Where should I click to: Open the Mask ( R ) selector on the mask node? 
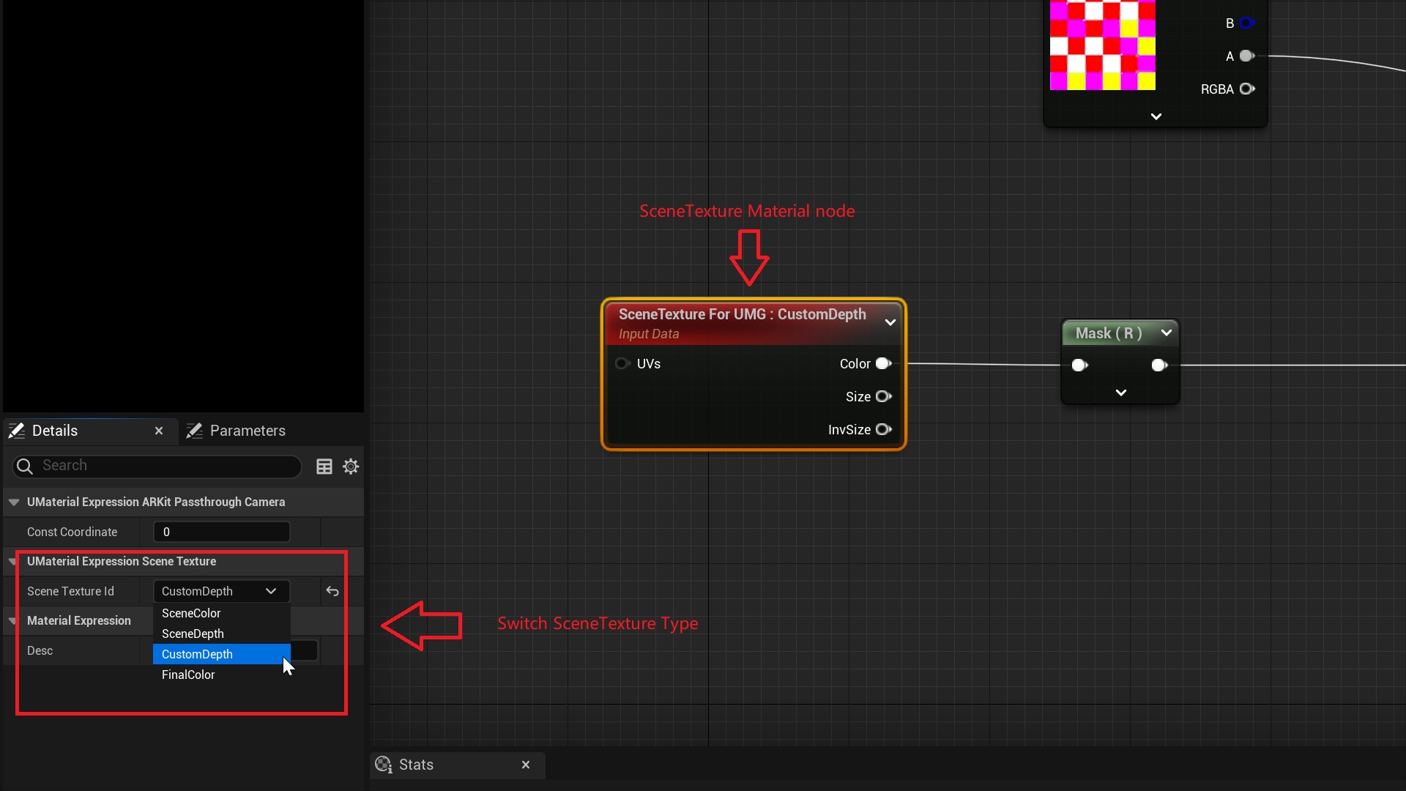[1167, 333]
